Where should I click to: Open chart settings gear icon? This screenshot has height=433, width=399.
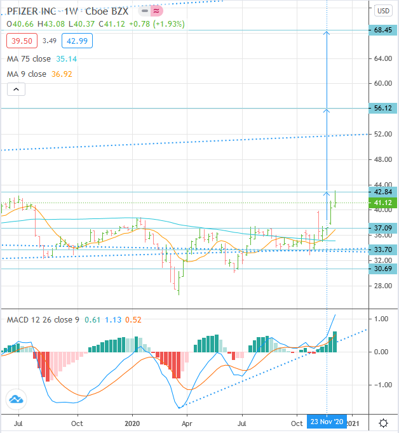click(384, 423)
